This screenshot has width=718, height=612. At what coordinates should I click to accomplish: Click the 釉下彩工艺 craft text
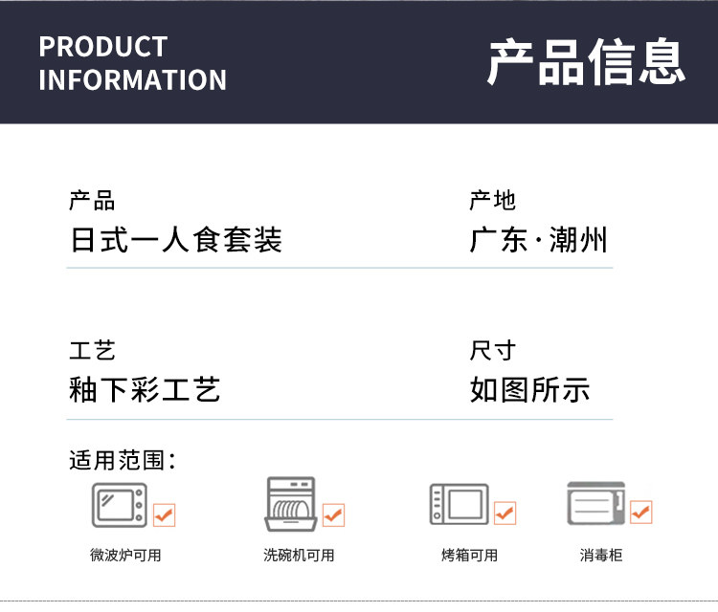(145, 389)
